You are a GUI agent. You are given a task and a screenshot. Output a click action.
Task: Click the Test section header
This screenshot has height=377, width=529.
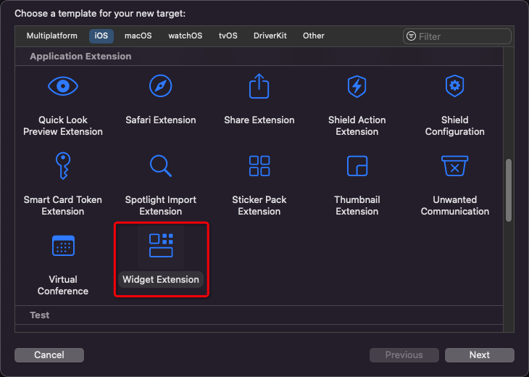pyautogui.click(x=39, y=315)
